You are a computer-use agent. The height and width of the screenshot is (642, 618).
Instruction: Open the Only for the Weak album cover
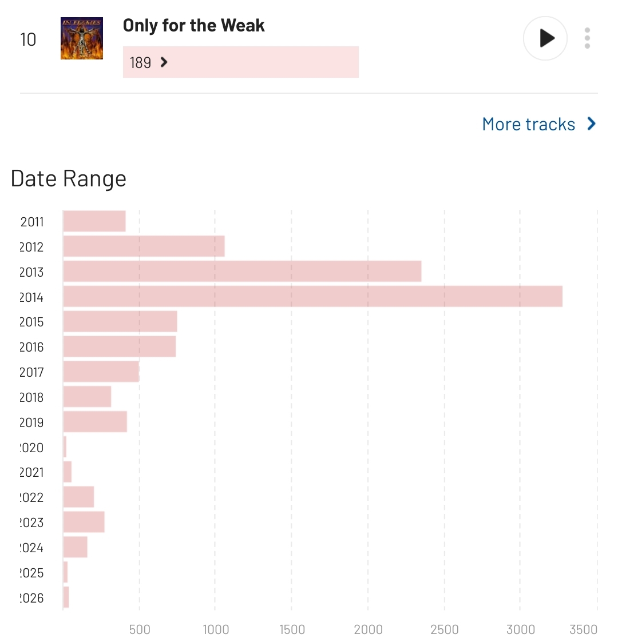pos(82,38)
